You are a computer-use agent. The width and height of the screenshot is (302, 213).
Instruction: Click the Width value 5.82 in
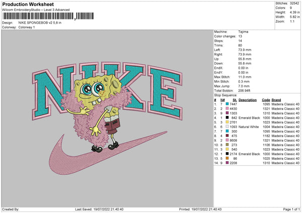coord(294,17)
